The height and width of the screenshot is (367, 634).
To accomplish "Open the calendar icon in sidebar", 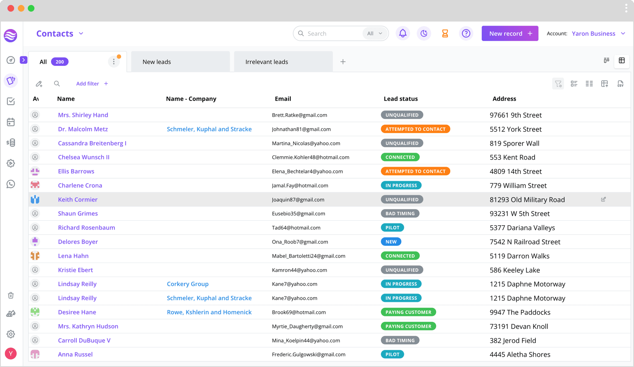I will [x=11, y=122].
